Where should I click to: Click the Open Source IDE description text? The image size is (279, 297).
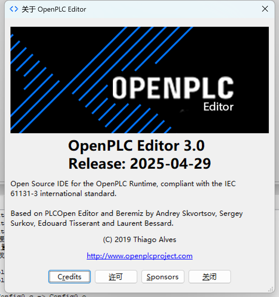123,189
